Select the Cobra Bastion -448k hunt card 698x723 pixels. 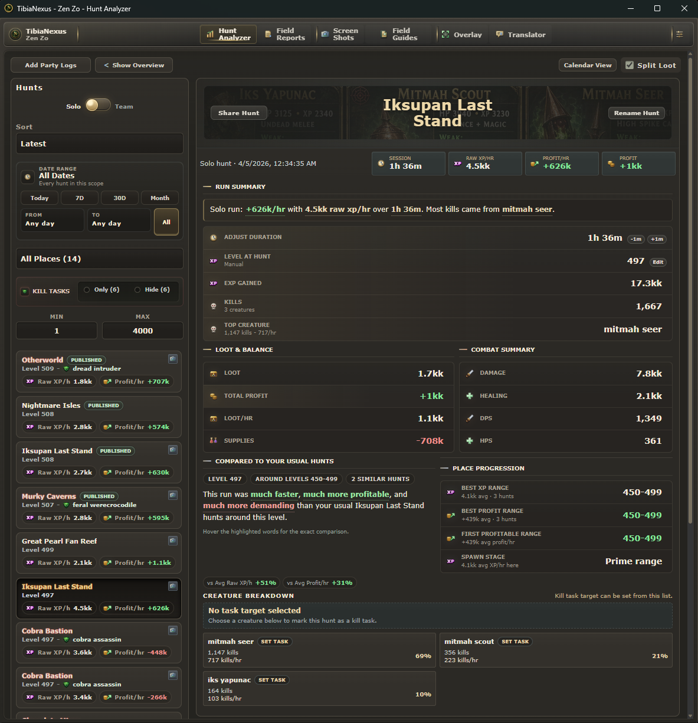point(99,643)
